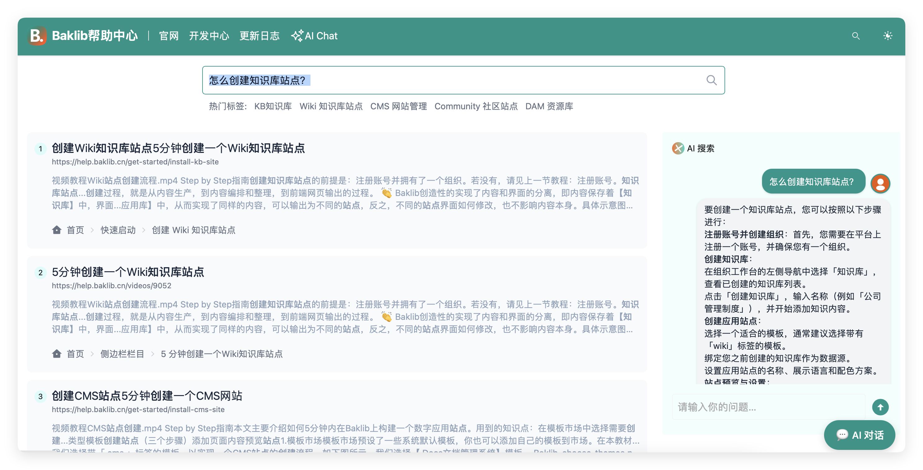The width and height of the screenshot is (923, 470).
Task: Click result number 3 badge
Action: [40, 396]
